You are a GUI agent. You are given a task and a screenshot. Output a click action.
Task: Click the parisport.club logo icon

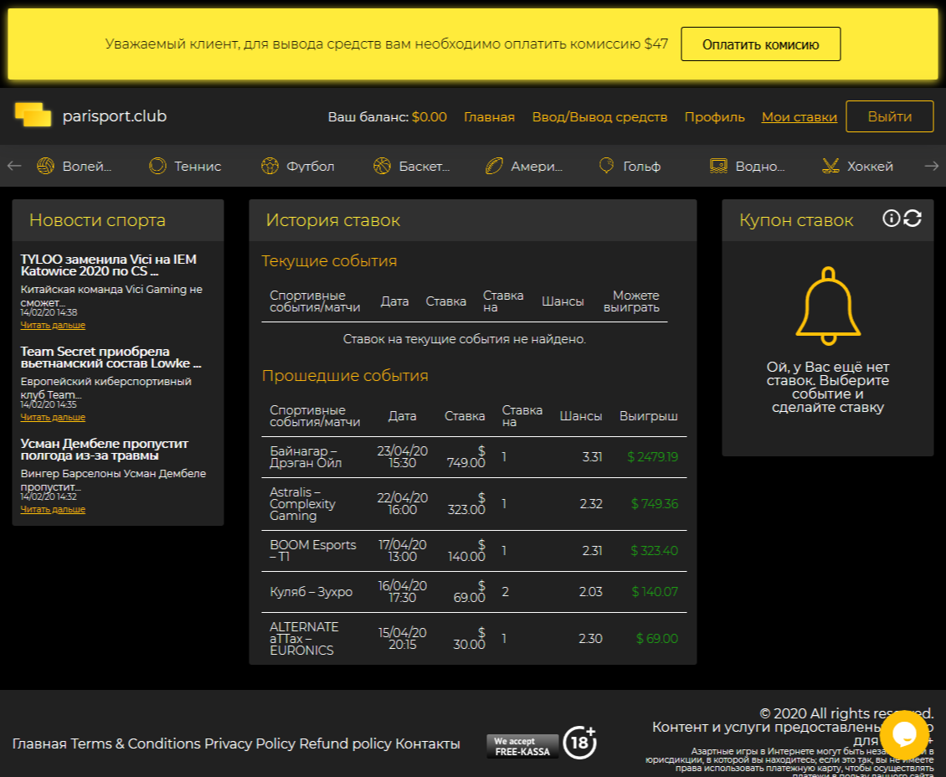(33, 115)
